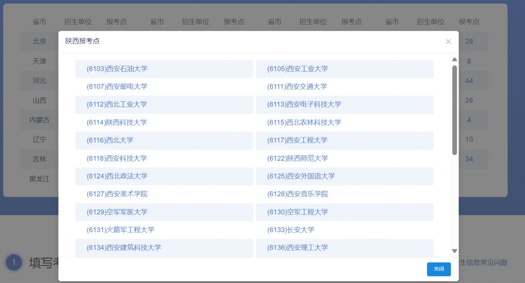Choose (6118)西安科技大学
The height and width of the screenshot is (283, 525).
(x=117, y=158)
